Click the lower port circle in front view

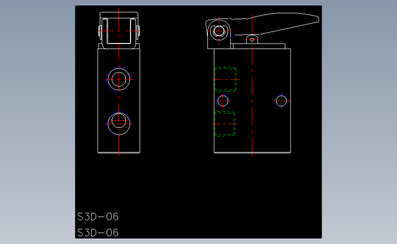tap(119, 124)
